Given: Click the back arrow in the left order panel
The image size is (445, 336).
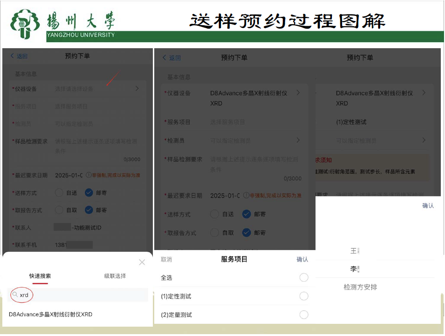Looking at the screenshot, I should click(13, 56).
